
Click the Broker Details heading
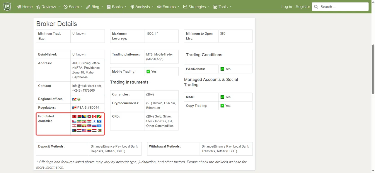click(57, 24)
